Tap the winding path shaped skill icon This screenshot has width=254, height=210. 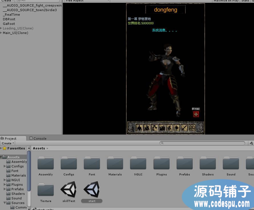coord(154,128)
